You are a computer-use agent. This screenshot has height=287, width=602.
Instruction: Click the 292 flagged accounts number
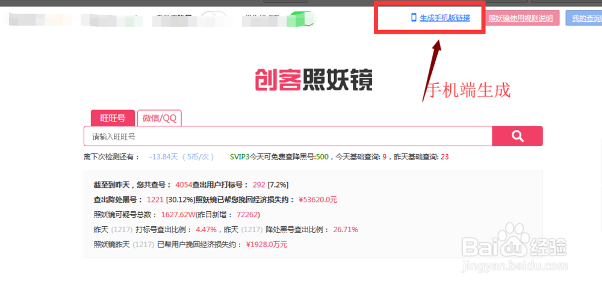[259, 185]
